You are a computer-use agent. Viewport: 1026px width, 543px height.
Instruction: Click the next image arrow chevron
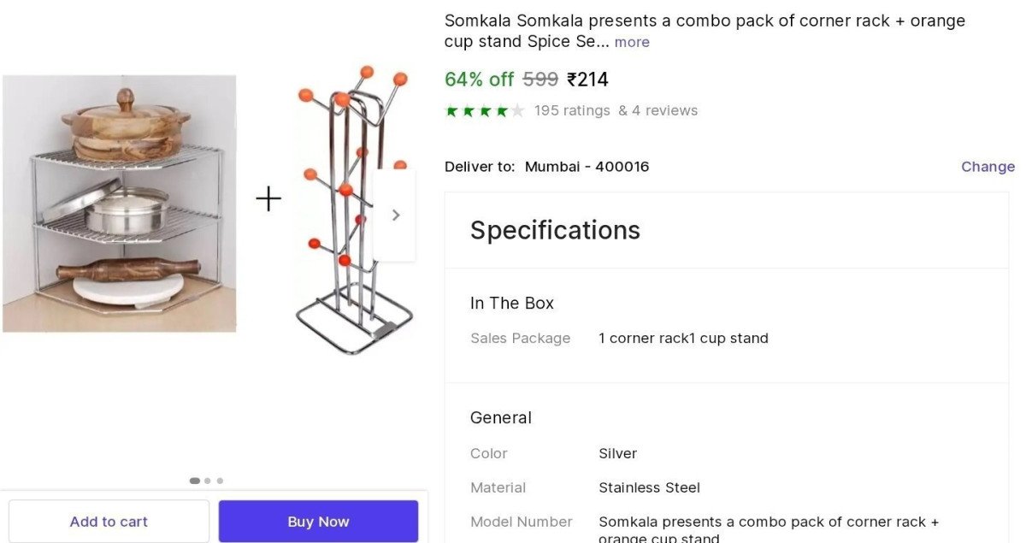395,215
